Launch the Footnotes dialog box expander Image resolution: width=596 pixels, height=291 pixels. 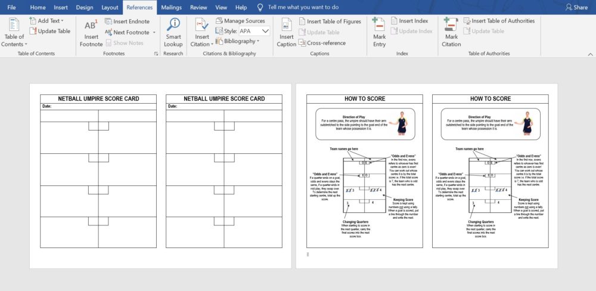point(157,54)
